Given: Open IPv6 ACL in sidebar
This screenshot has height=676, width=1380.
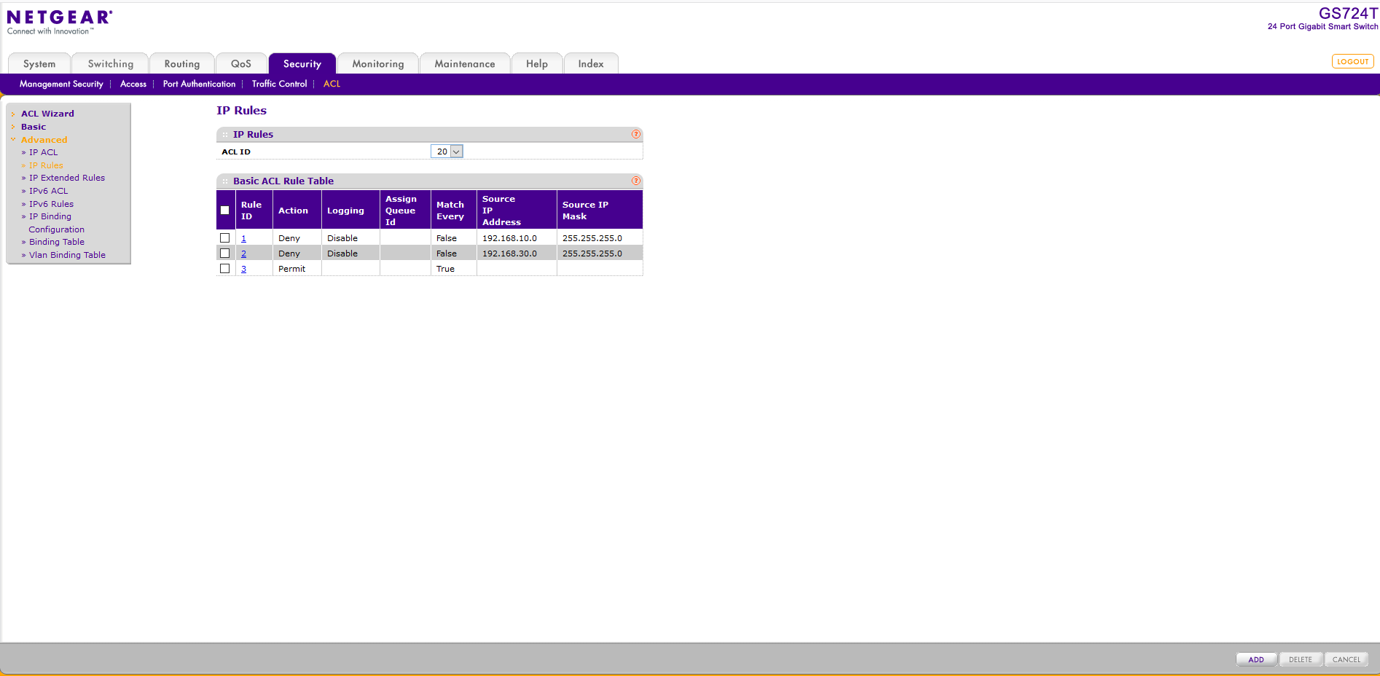Looking at the screenshot, I should point(48,191).
